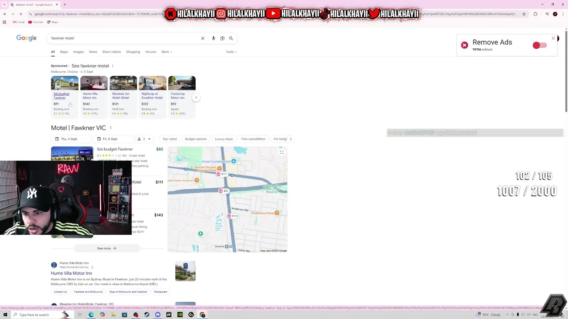The width and height of the screenshot is (568, 319).
Task: Toggle the Top-rated filter chip
Action: (x=170, y=139)
